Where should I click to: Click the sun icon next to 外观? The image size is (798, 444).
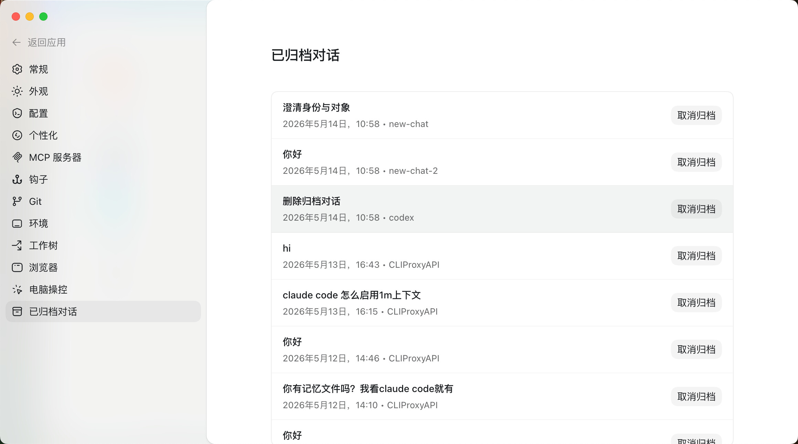click(17, 91)
